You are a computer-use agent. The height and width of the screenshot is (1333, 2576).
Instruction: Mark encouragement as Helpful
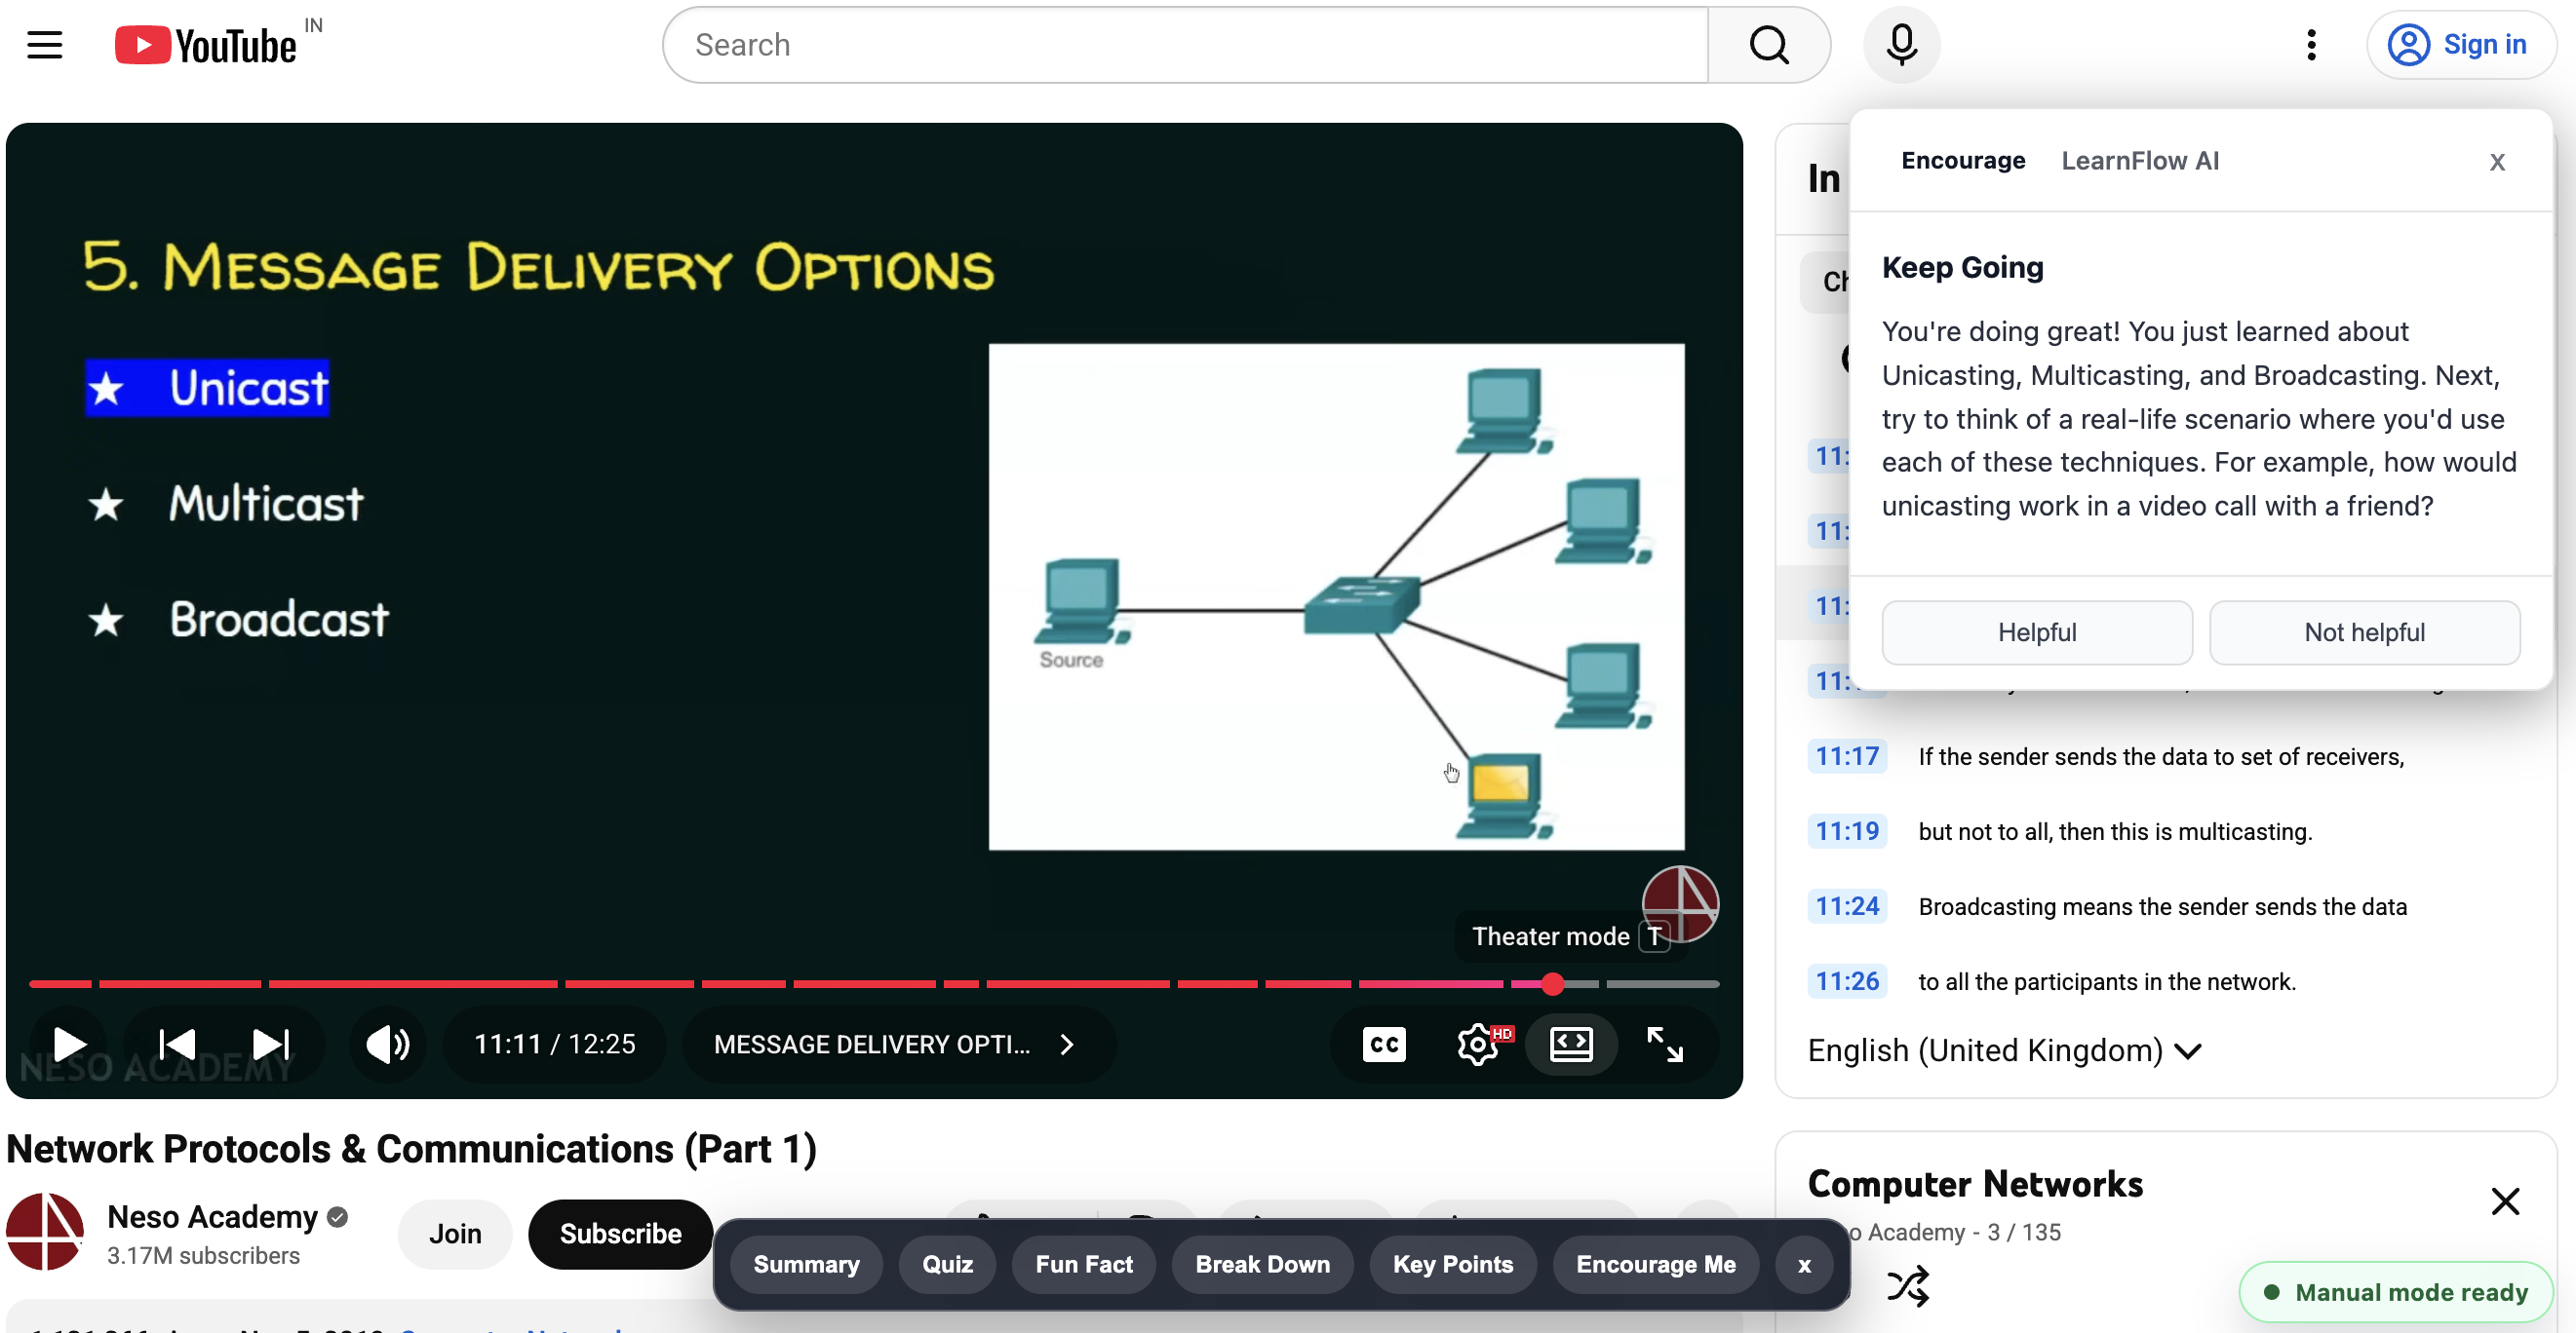2037,632
